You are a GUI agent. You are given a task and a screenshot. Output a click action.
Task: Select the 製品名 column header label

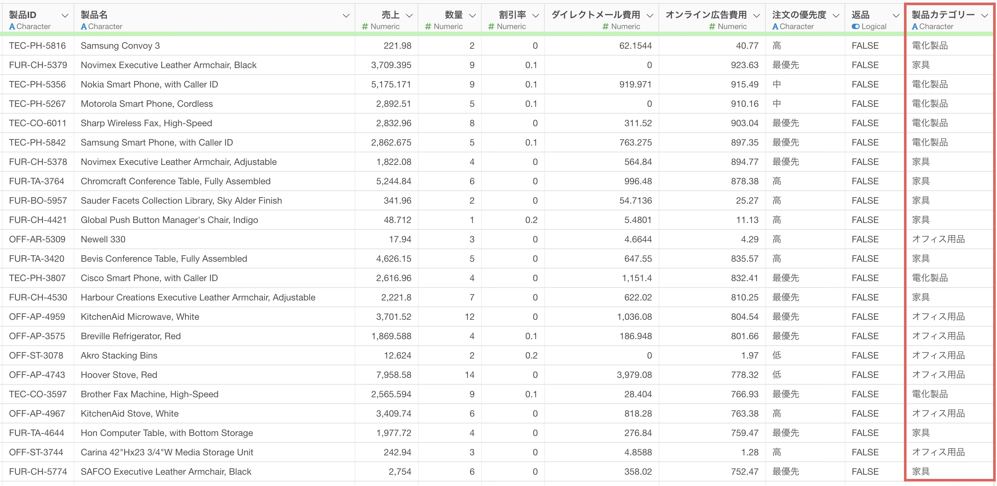coord(94,15)
